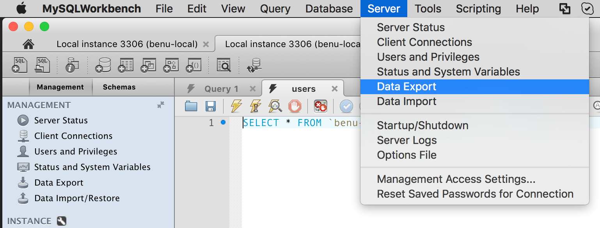
Task: Open the Tools menu
Action: (428, 9)
